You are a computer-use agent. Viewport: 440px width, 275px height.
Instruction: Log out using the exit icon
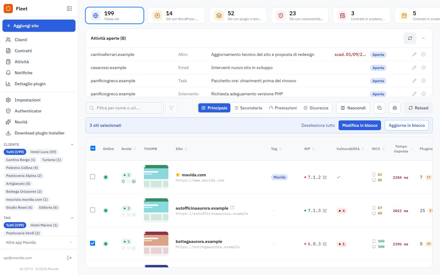tap(69, 258)
